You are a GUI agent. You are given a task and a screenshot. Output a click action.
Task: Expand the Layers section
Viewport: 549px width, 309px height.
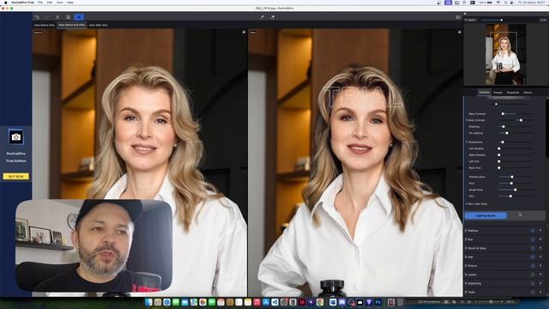coord(466,275)
